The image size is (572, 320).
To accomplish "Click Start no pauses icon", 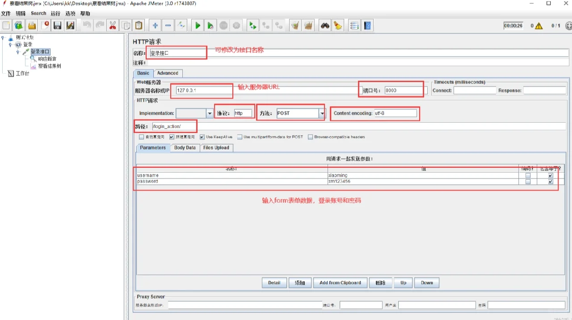I will 210,25.
